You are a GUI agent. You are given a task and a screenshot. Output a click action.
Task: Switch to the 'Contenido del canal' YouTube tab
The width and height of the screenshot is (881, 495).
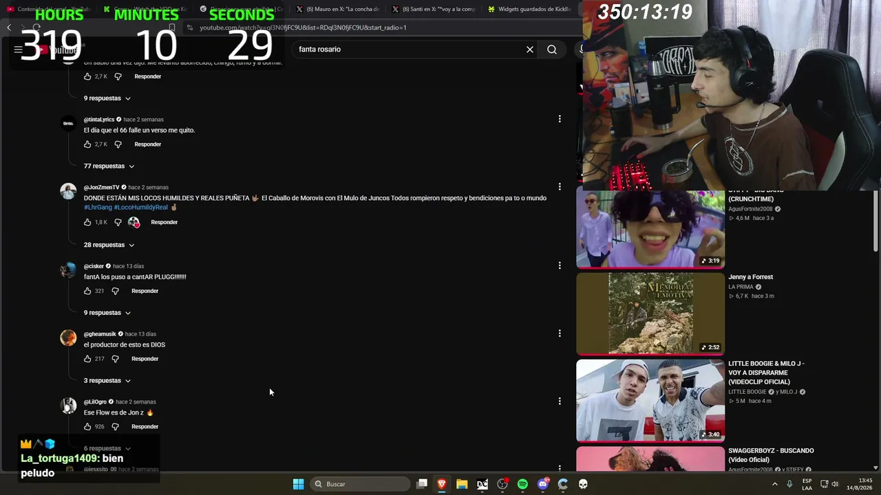click(x=48, y=9)
